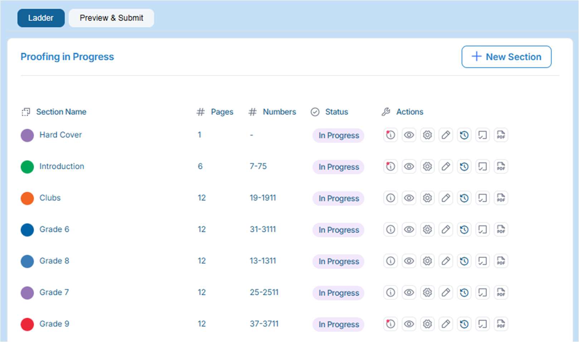Screen dimensions: 579x342
Task: Open settings gear for Hard Cover section
Action: [x=427, y=135]
